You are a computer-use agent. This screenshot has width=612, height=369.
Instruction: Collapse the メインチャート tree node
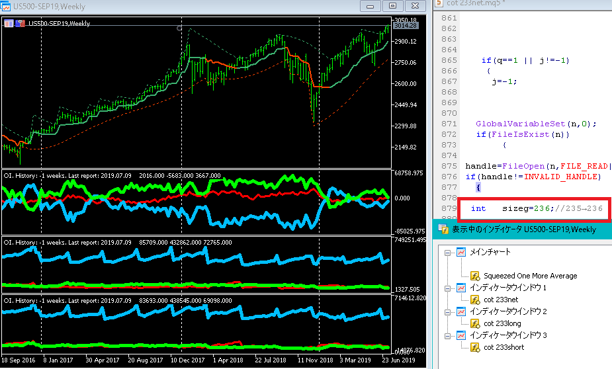pyautogui.click(x=447, y=253)
